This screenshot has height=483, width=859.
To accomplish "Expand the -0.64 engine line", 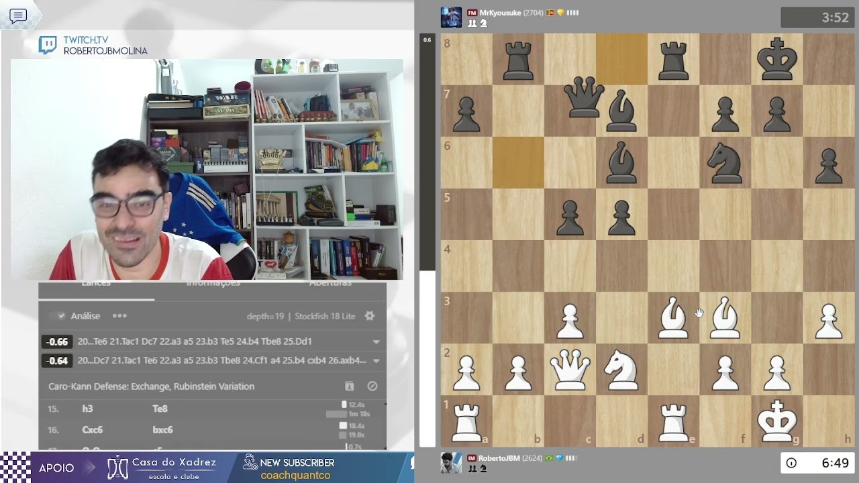I will (x=376, y=360).
